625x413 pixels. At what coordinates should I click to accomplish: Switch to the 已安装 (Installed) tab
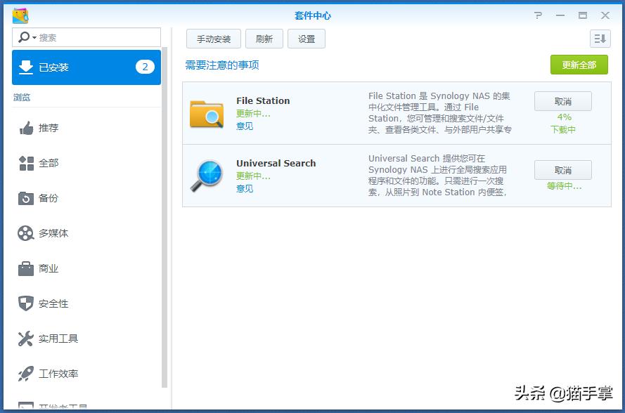coord(86,67)
